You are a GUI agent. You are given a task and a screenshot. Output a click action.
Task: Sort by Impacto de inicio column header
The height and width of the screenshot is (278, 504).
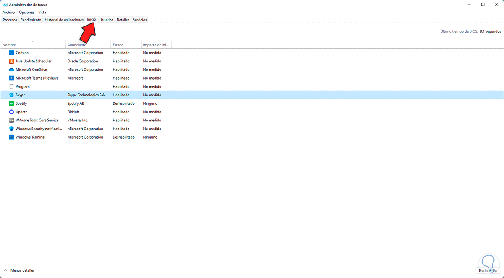coord(156,44)
